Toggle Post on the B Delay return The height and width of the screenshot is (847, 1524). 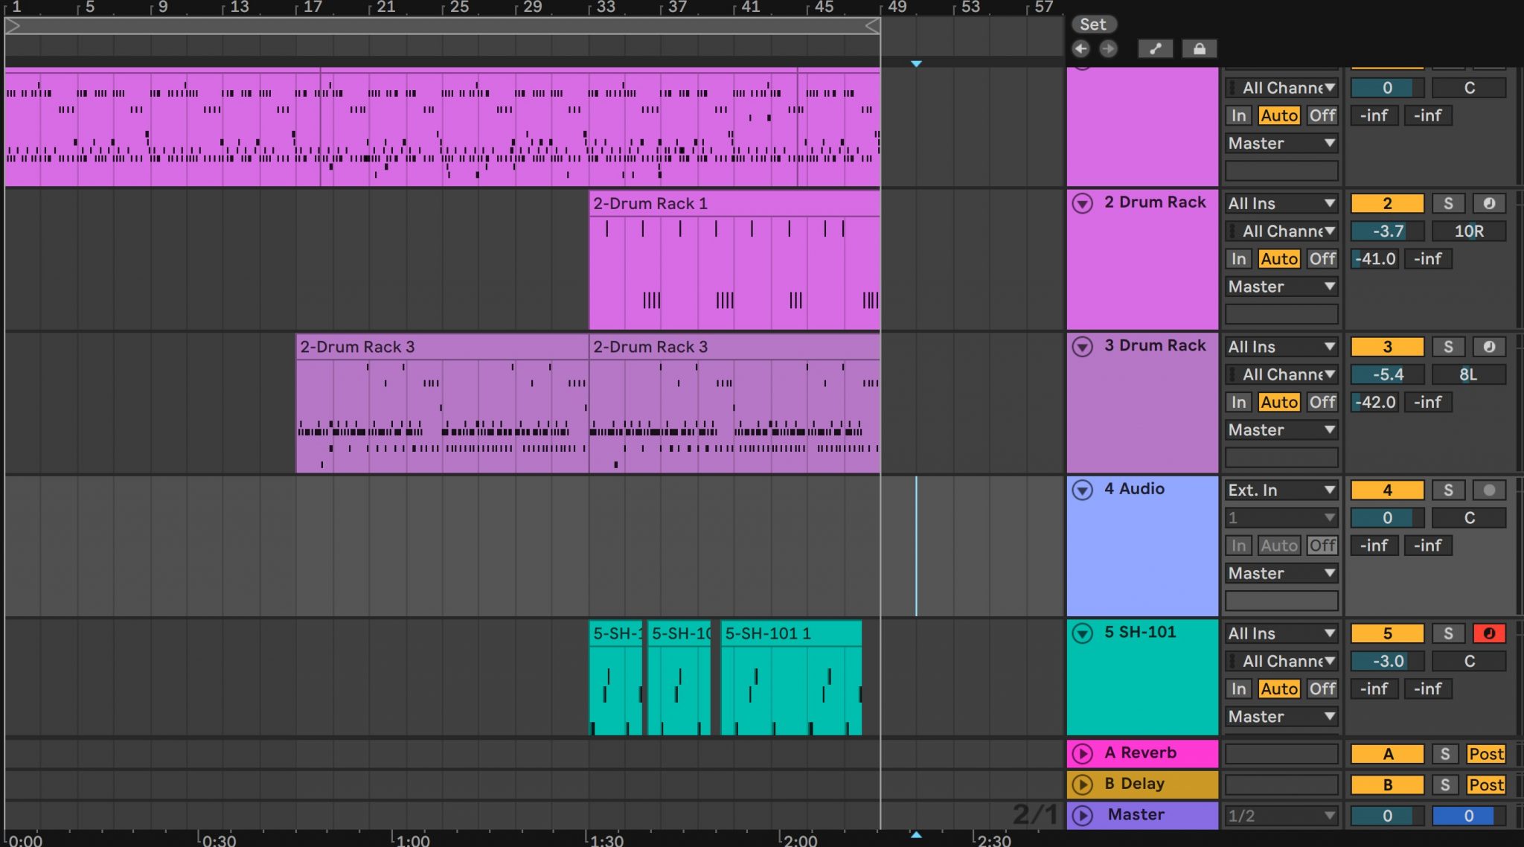pos(1484,784)
